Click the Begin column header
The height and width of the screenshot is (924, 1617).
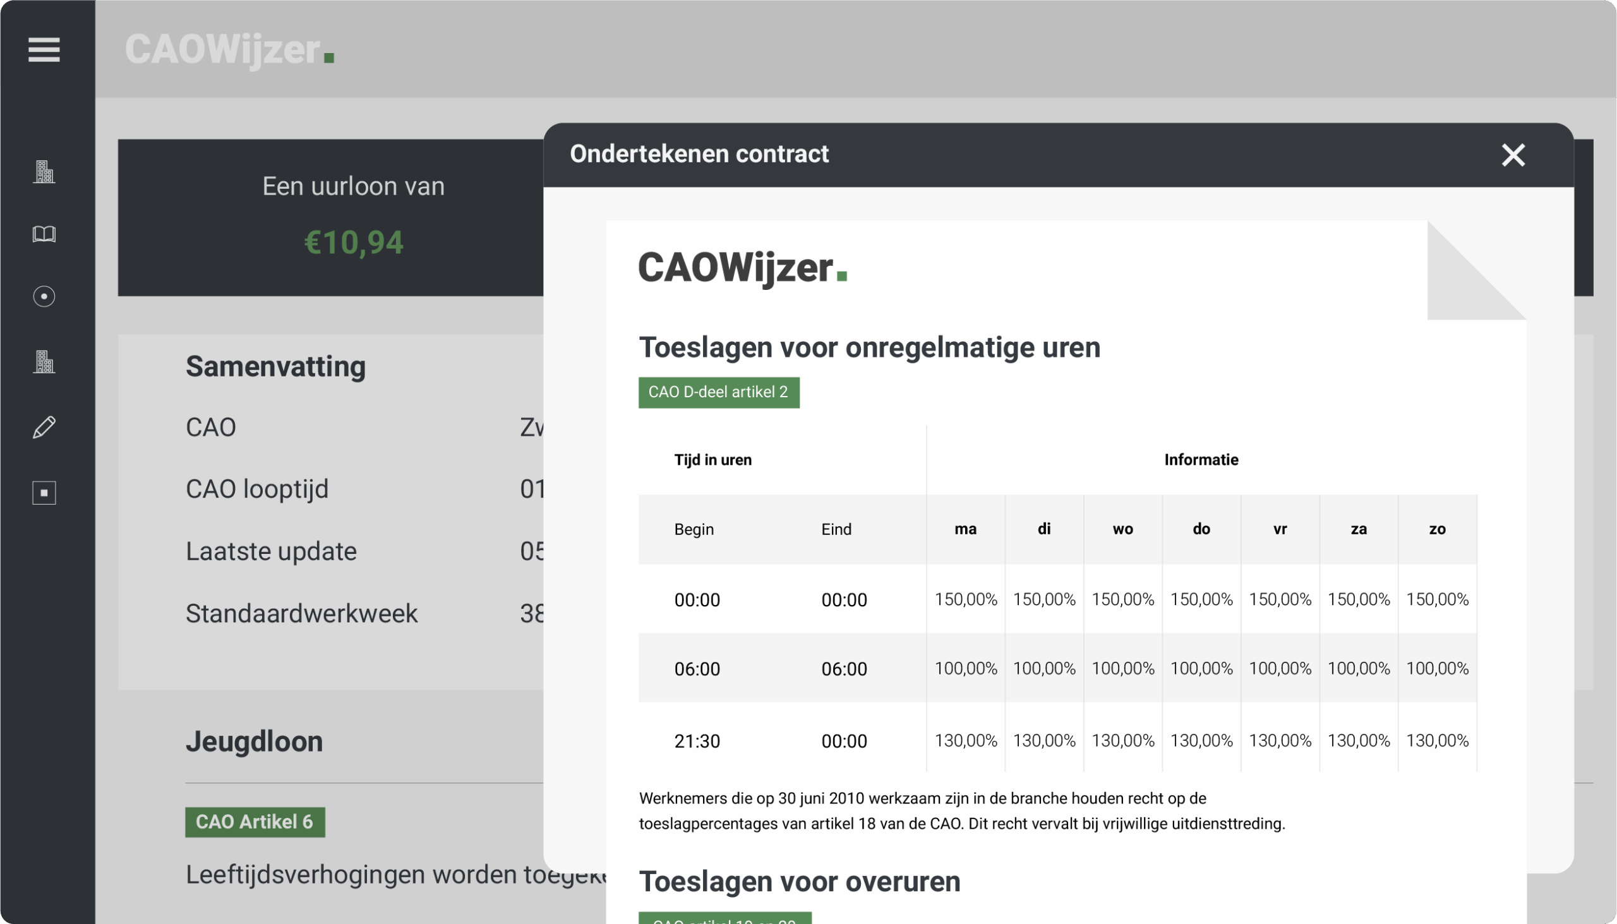(694, 529)
